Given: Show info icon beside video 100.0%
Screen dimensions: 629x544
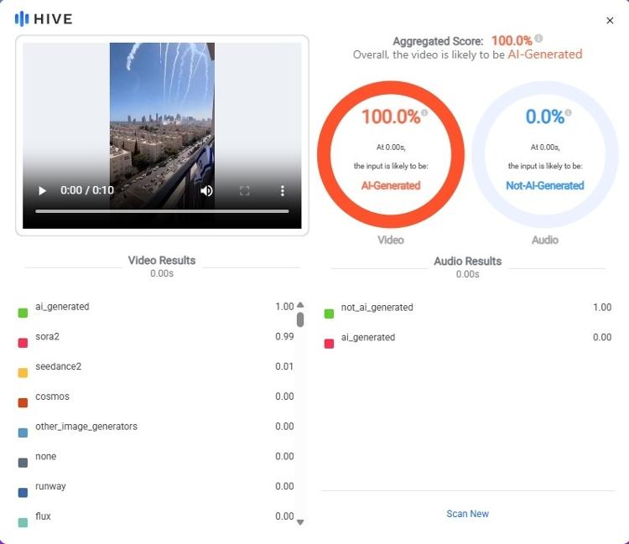Looking at the screenshot, I should (x=424, y=112).
